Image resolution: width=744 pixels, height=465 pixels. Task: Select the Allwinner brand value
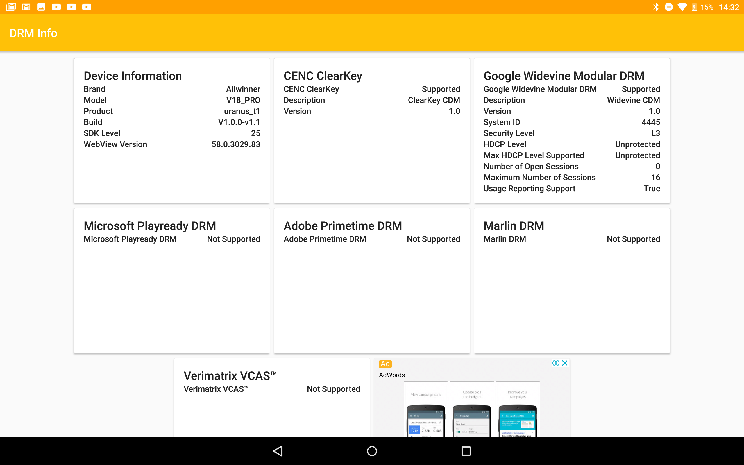pyautogui.click(x=243, y=89)
